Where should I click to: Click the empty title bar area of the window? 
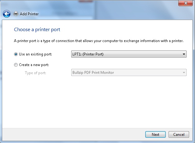click(93, 4)
